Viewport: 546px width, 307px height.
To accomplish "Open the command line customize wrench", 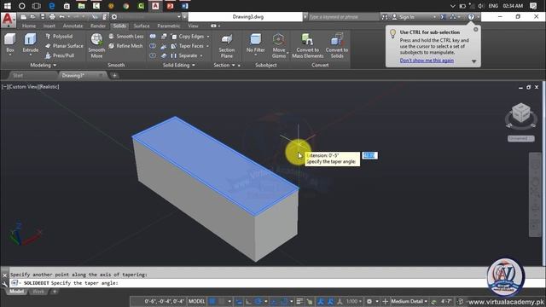I will [4, 283].
